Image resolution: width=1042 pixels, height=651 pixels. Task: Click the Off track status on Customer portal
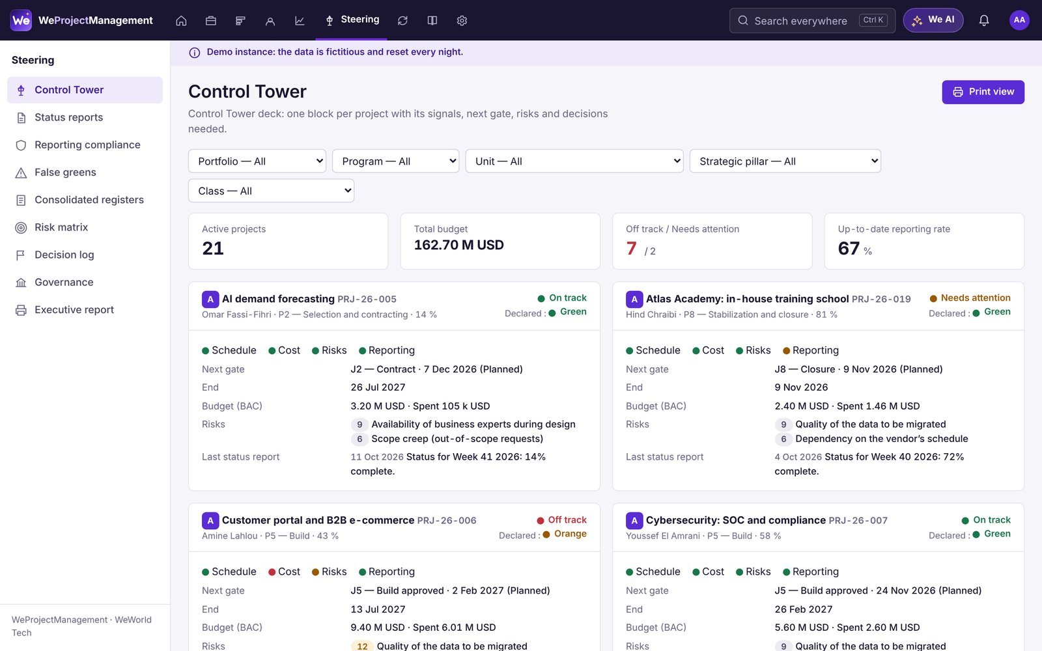click(561, 519)
